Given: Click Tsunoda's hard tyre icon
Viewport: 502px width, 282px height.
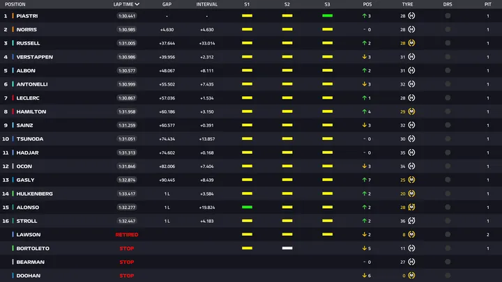Looking at the screenshot, I should click(411, 139).
